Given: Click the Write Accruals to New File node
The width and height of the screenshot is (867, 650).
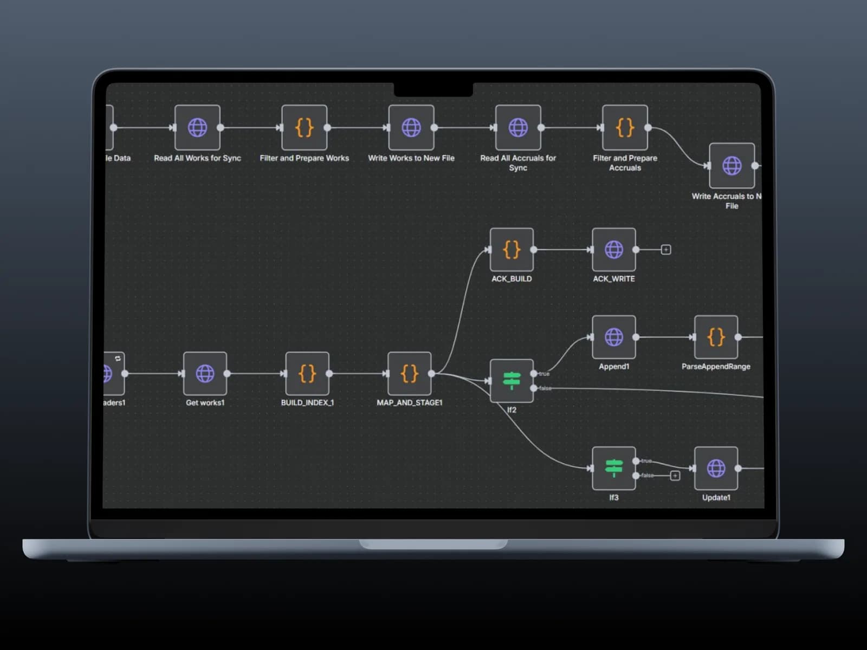Looking at the screenshot, I should pyautogui.click(x=732, y=166).
